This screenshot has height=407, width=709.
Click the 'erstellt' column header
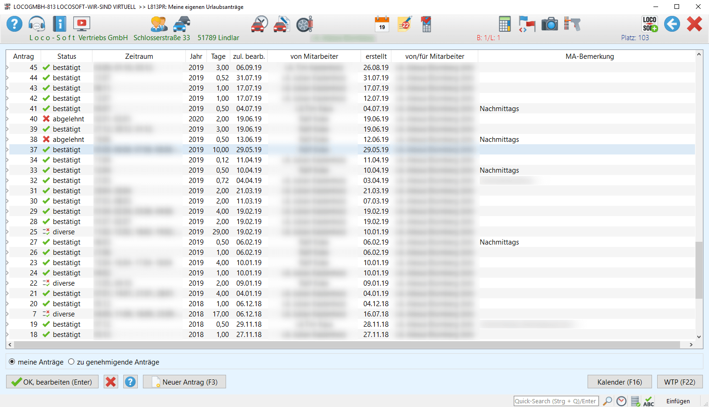(x=376, y=56)
